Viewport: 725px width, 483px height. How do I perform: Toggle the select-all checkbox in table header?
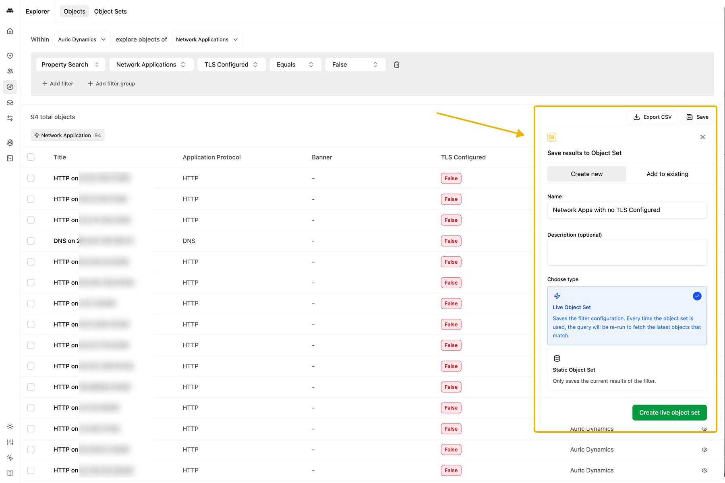[x=31, y=157]
